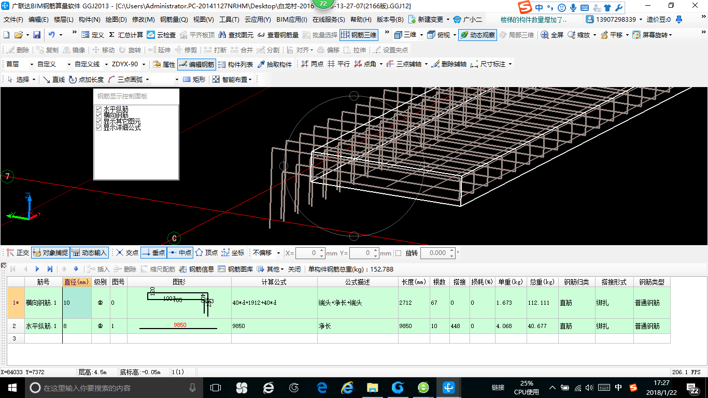
Task: Select 点加长度 point-length tool
Action: [x=86, y=79]
